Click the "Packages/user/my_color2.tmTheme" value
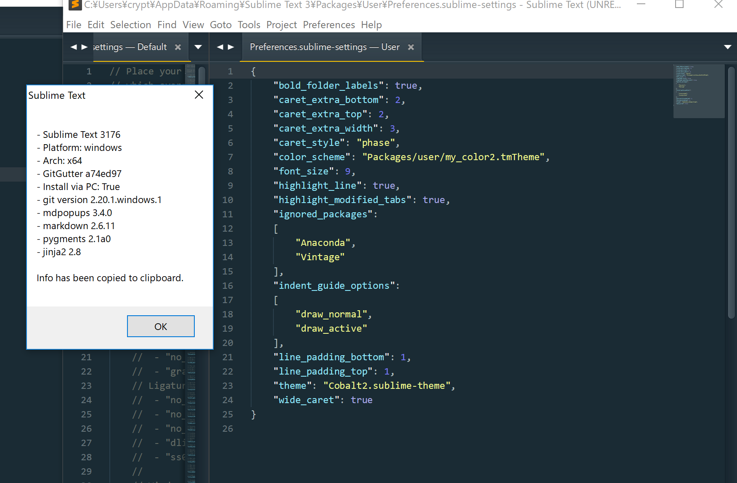 tap(453, 157)
